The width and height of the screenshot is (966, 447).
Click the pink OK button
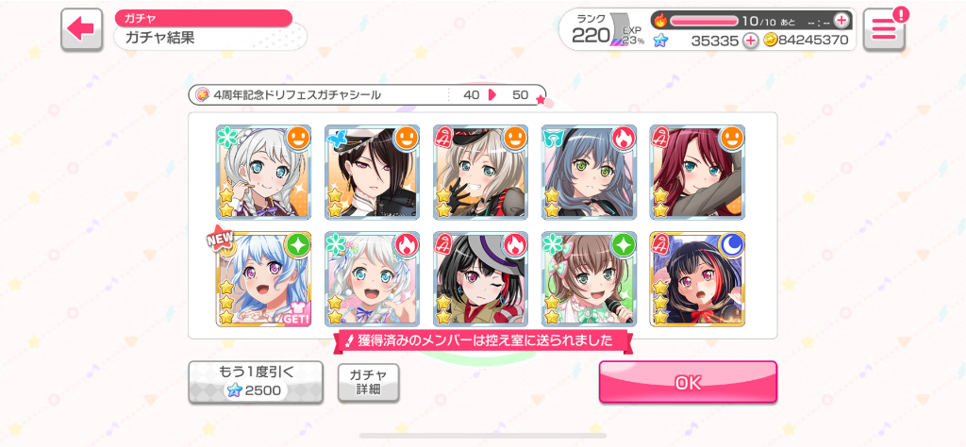pos(688,382)
